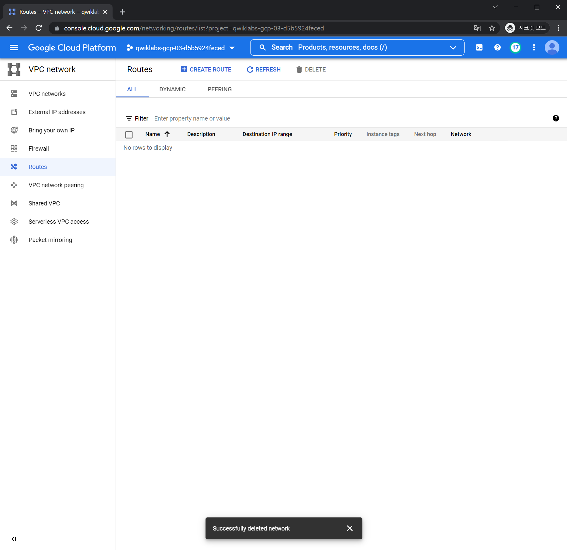Click the browser address bar URL
This screenshot has height=550, width=567.
[194, 28]
